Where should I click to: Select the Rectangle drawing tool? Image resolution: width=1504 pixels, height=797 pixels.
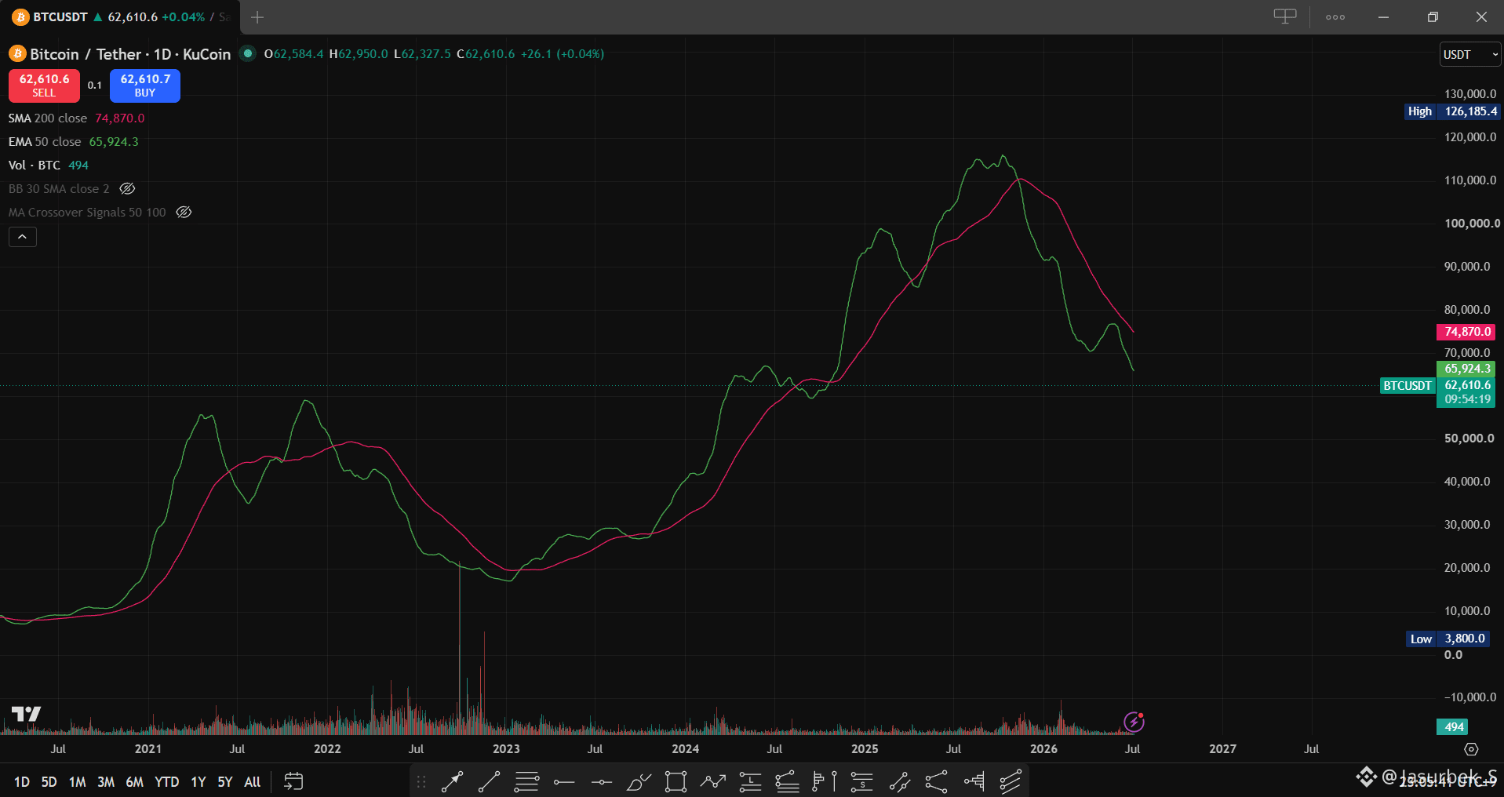[x=676, y=781]
